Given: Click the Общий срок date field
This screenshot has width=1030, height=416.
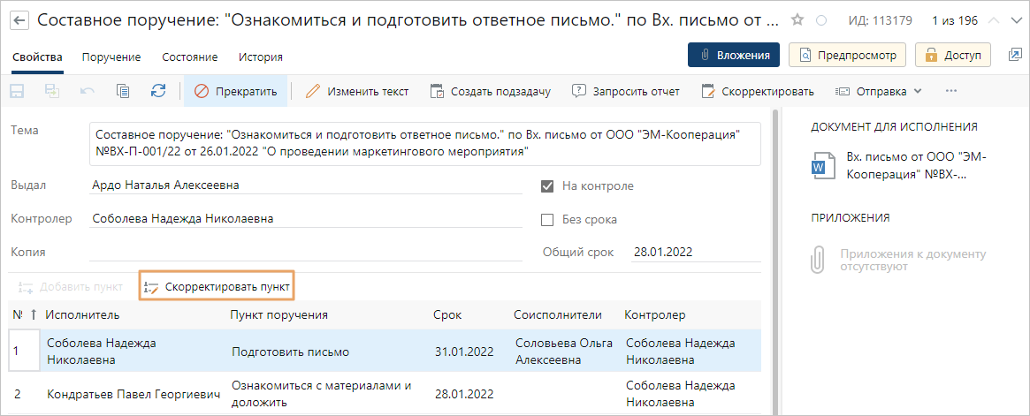Looking at the screenshot, I should click(x=695, y=253).
